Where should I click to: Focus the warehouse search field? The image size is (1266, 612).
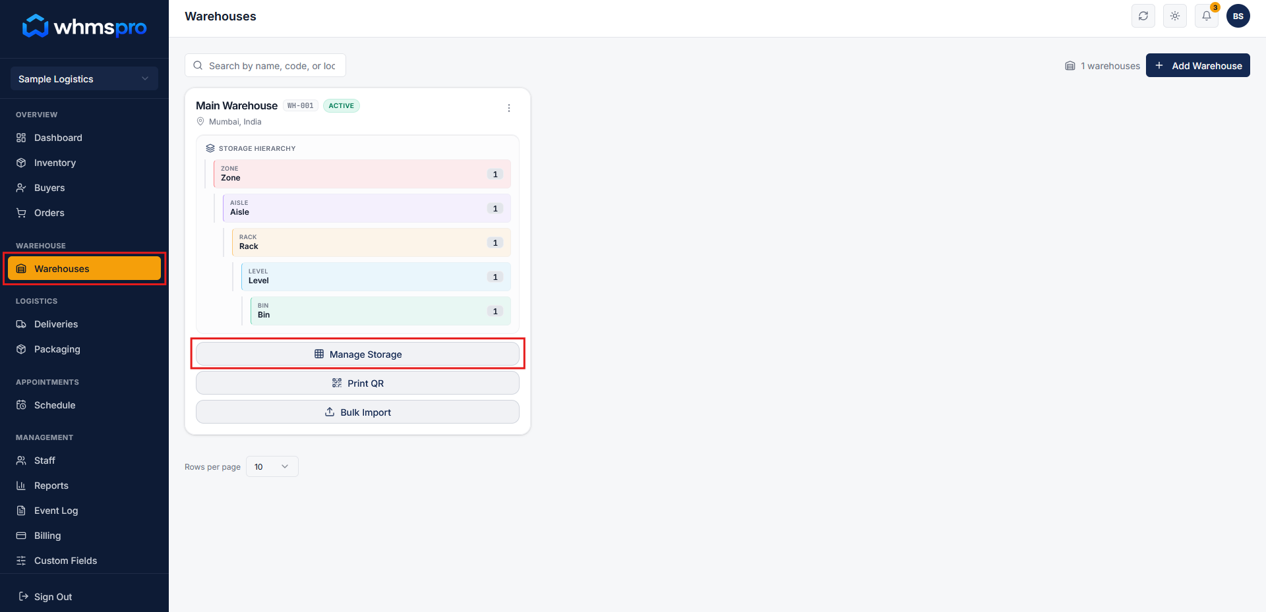(265, 65)
